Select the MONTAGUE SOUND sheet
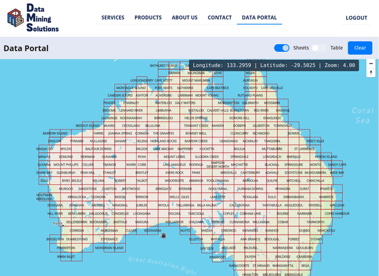This screenshot has height=276, width=379. [131, 88]
